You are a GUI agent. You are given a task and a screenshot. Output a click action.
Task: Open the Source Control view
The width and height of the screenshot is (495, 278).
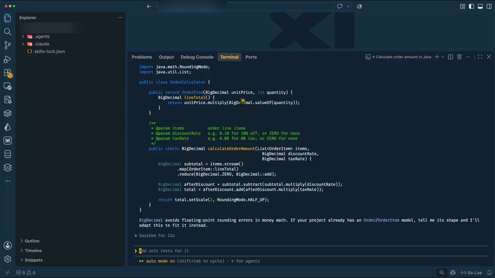pos(7,45)
